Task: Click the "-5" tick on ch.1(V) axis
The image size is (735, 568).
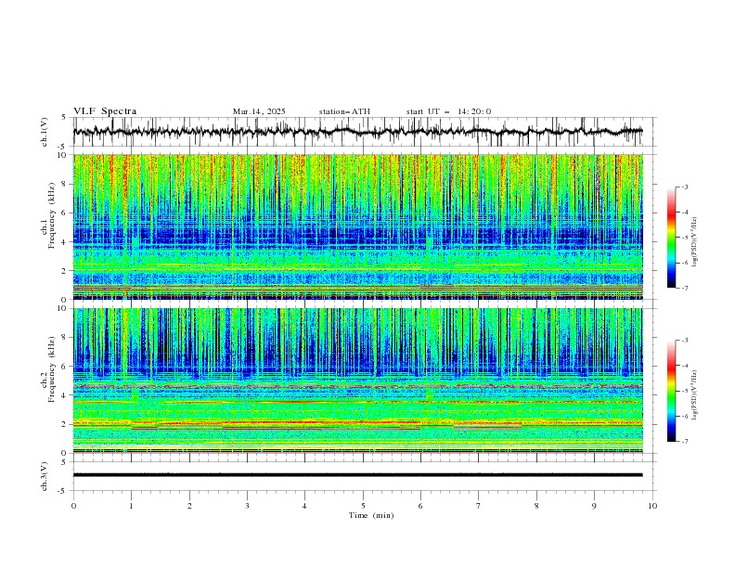Action: (x=62, y=147)
